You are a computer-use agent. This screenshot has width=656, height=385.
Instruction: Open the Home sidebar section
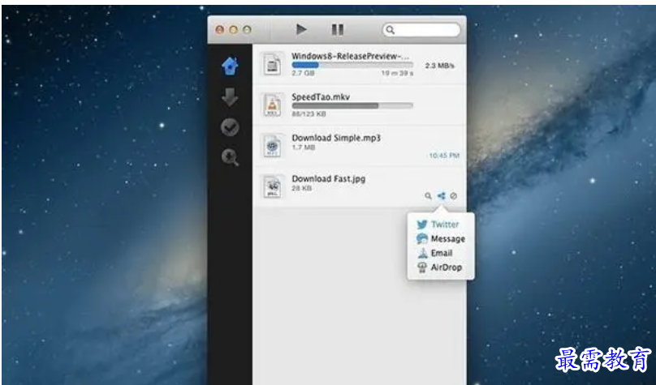tap(230, 66)
